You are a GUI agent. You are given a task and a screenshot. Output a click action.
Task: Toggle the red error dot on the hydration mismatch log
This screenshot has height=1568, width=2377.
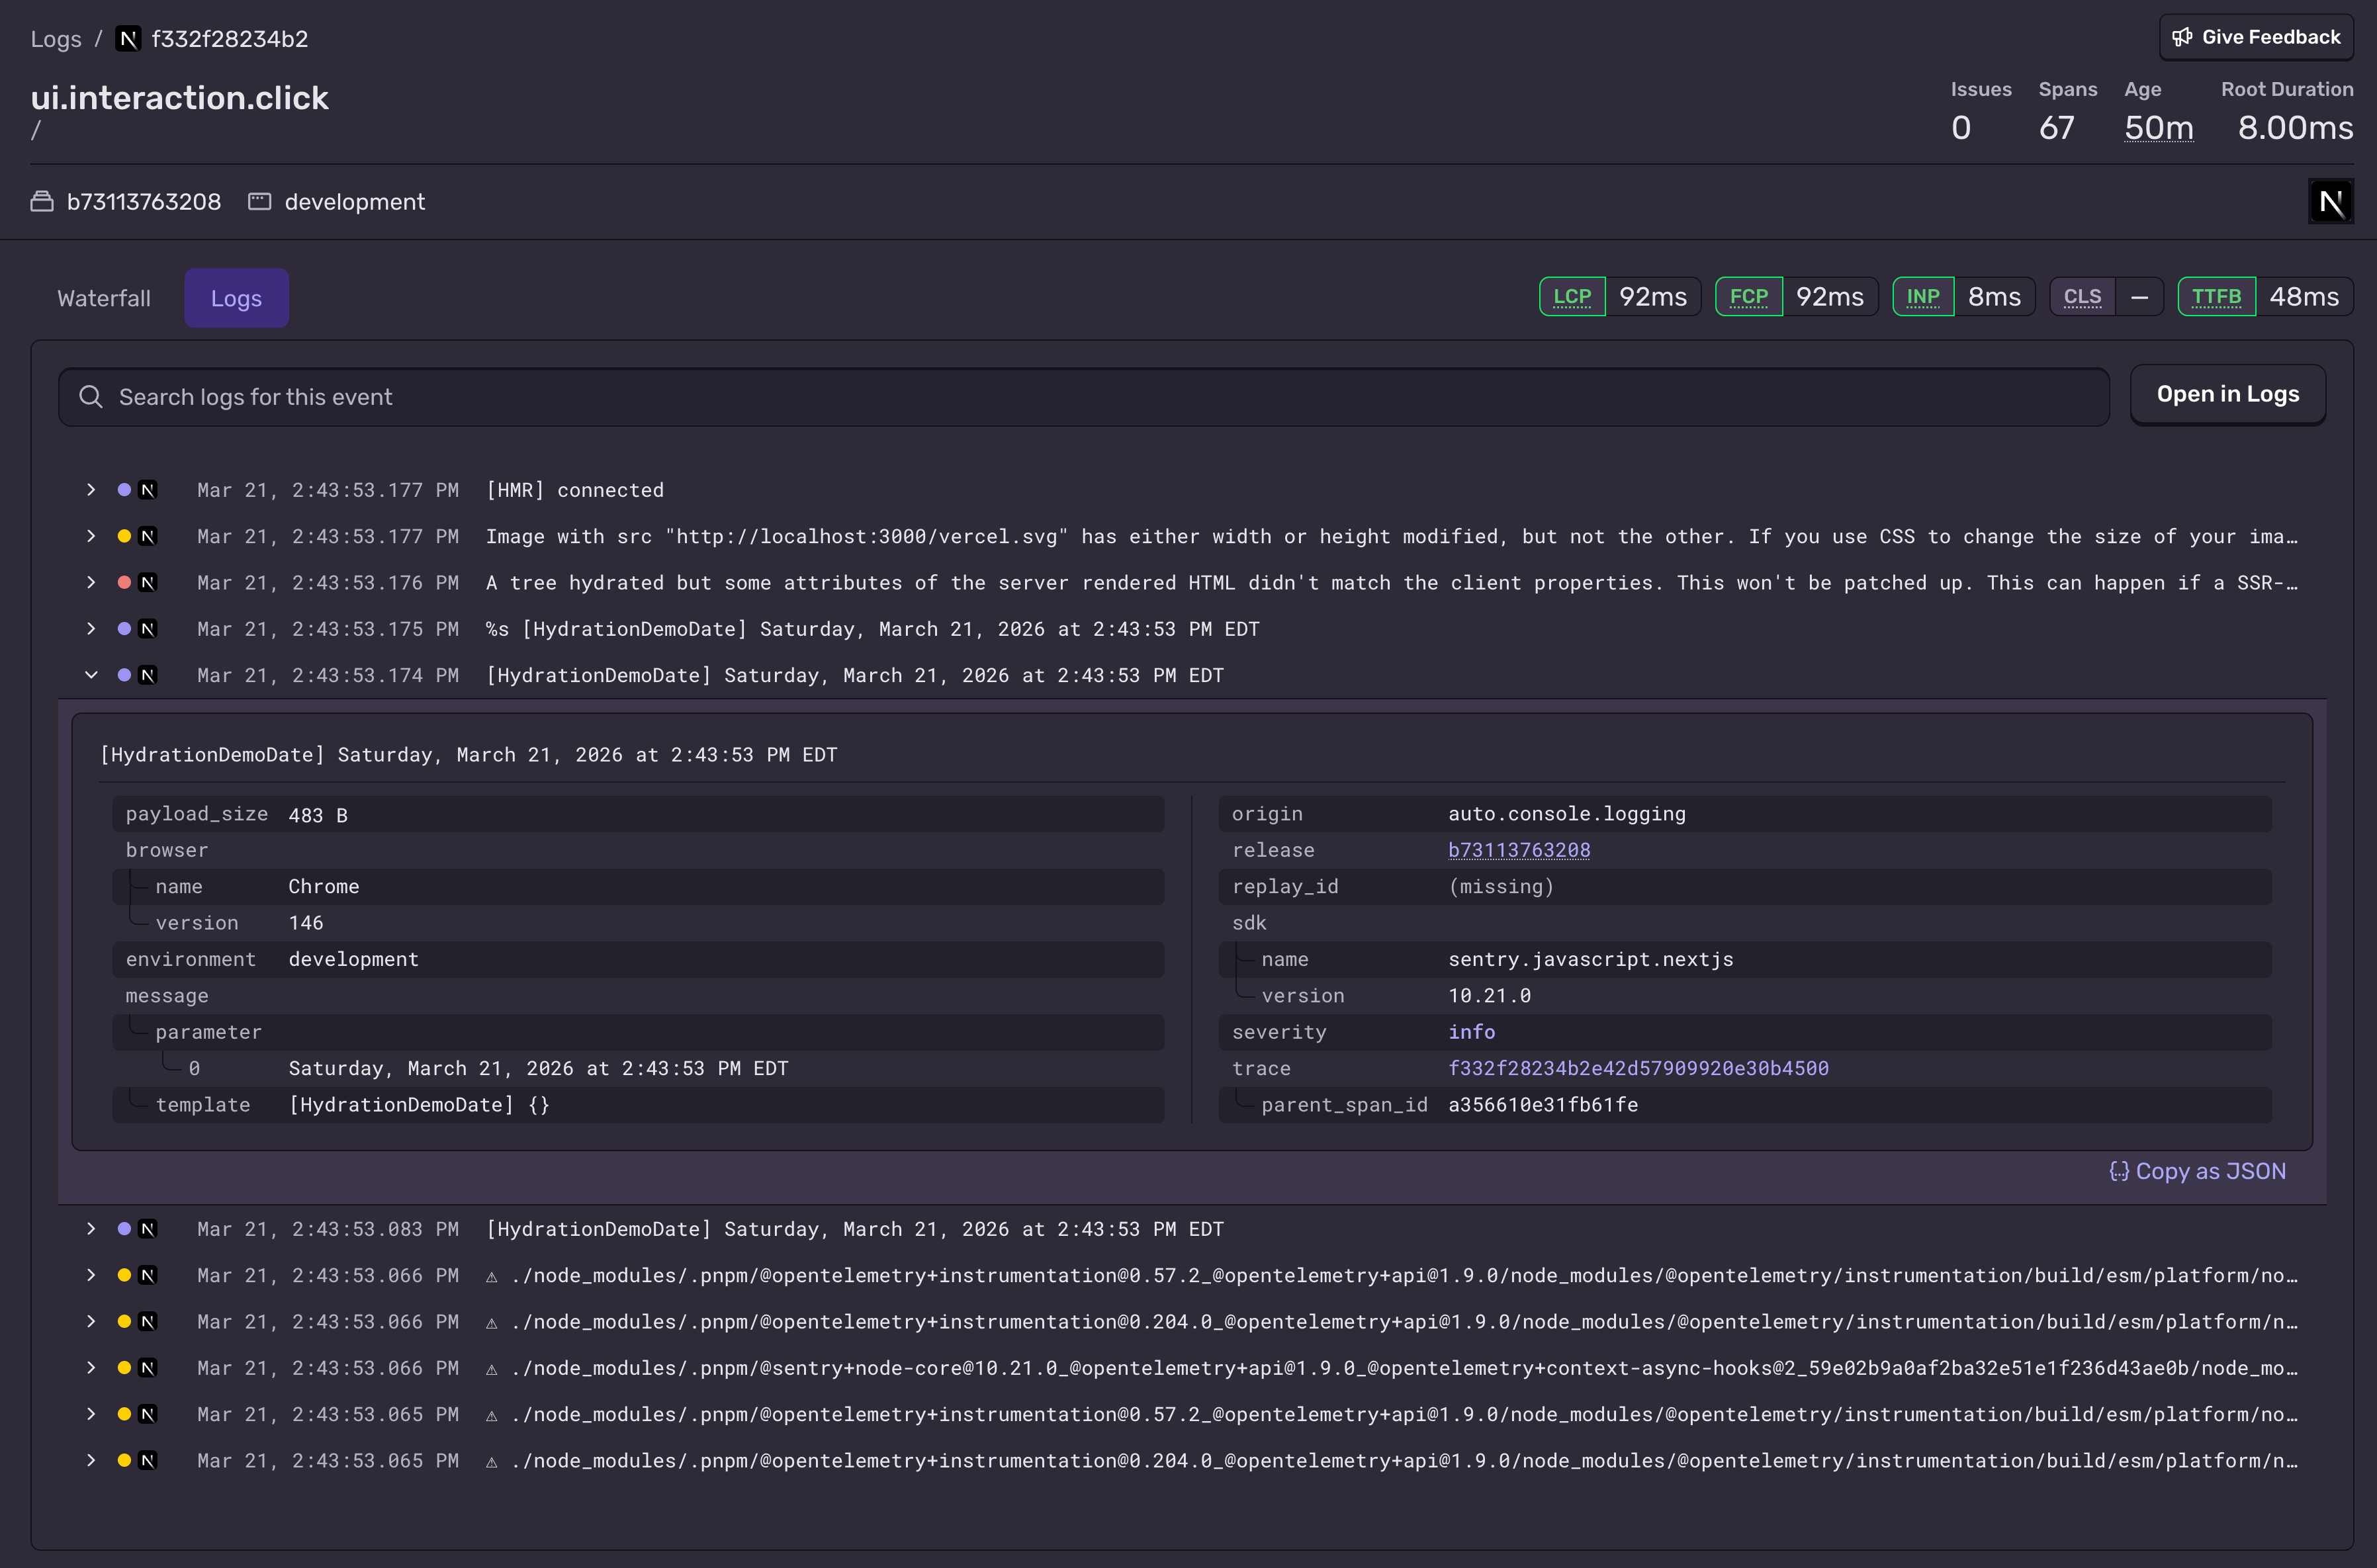tap(123, 582)
